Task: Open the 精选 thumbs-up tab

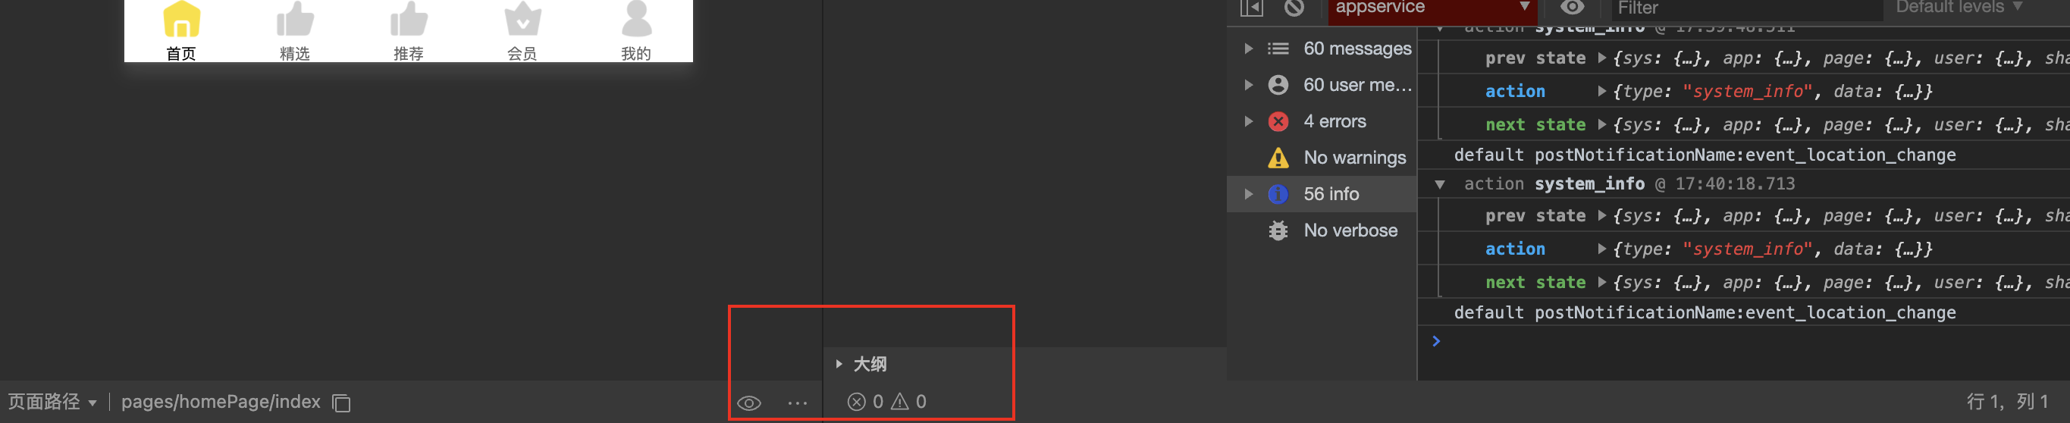Action: click(x=295, y=19)
